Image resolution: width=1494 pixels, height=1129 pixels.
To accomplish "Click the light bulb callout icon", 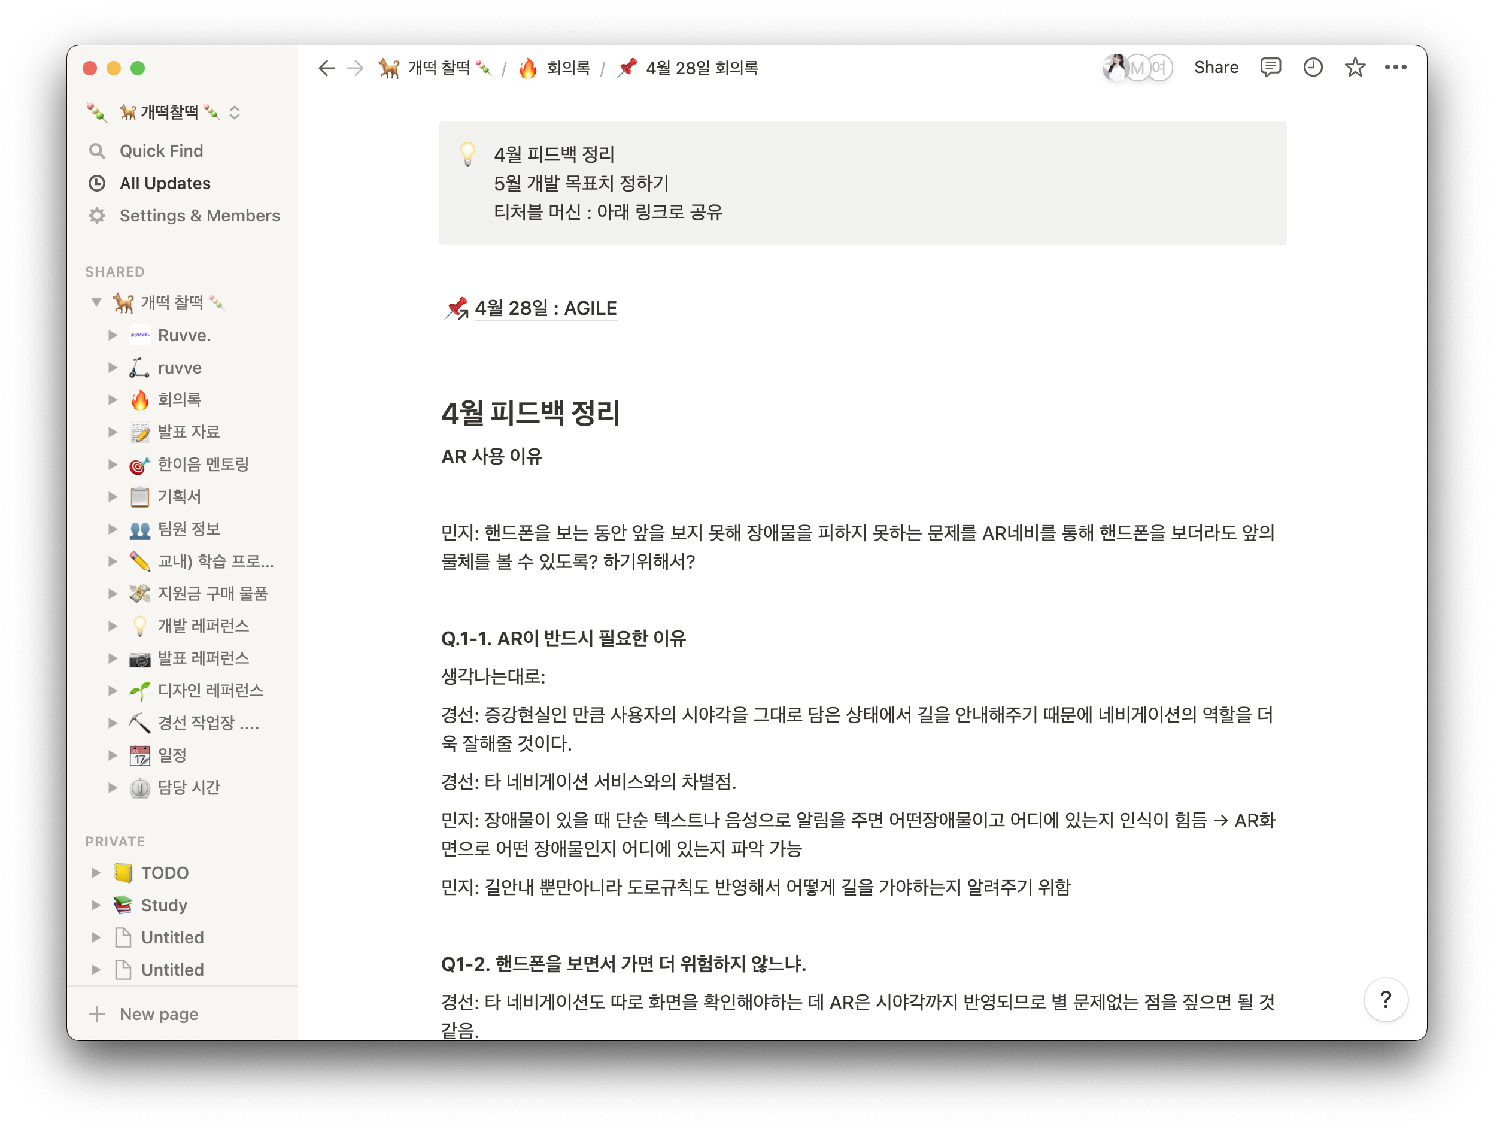I will [x=467, y=154].
